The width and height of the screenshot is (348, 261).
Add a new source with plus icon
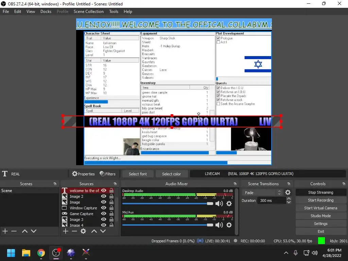66,231
